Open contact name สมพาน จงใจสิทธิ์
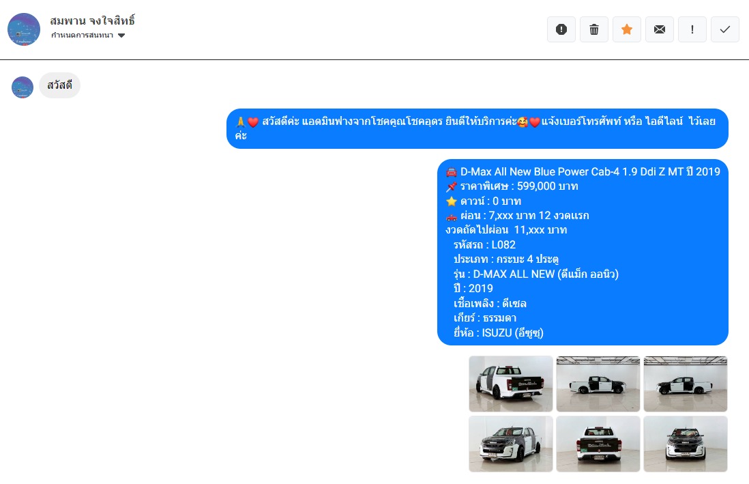The height and width of the screenshot is (484, 749). tap(93, 20)
